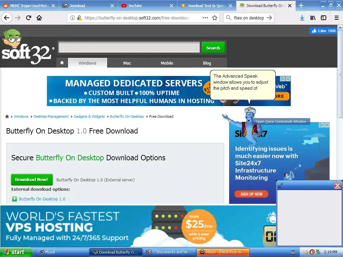The width and height of the screenshot is (343, 257).
Task: Click Open Voice Commands Window label
Action: 281,121
